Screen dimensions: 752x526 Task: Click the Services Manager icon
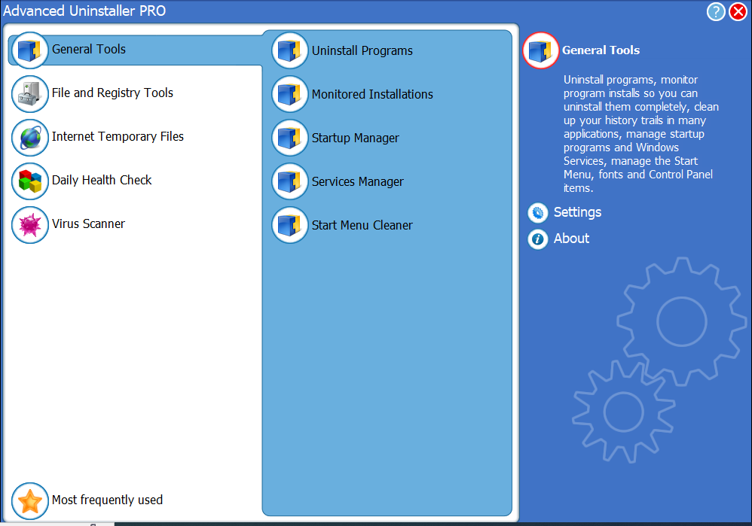tap(289, 181)
